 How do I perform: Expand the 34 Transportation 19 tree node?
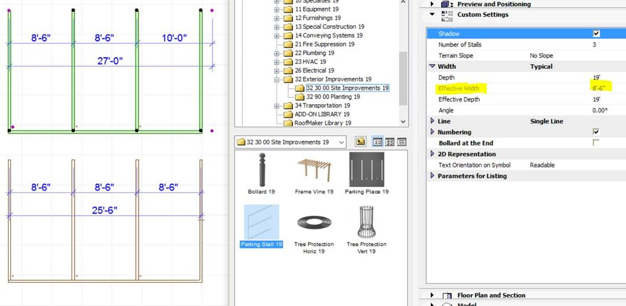277,106
